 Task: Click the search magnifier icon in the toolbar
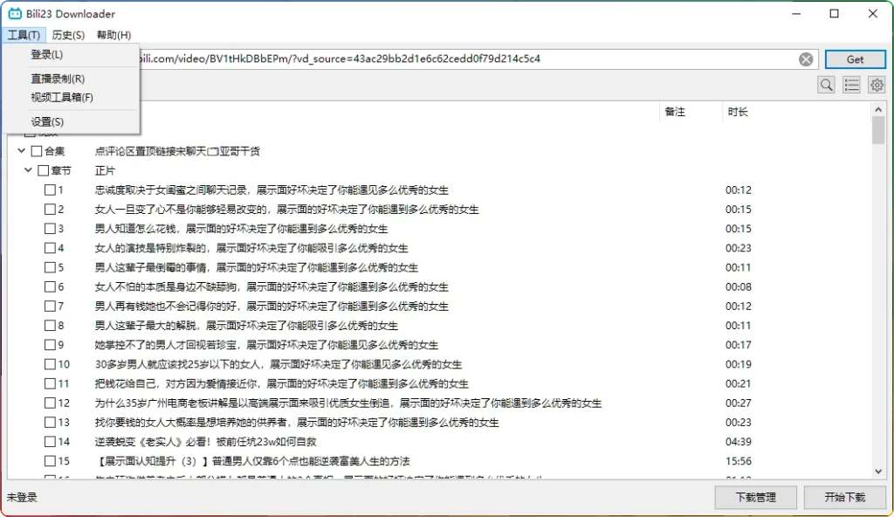click(x=825, y=85)
